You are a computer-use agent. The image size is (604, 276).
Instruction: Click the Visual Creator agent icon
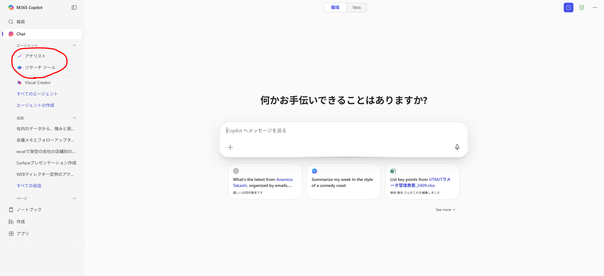pos(20,82)
